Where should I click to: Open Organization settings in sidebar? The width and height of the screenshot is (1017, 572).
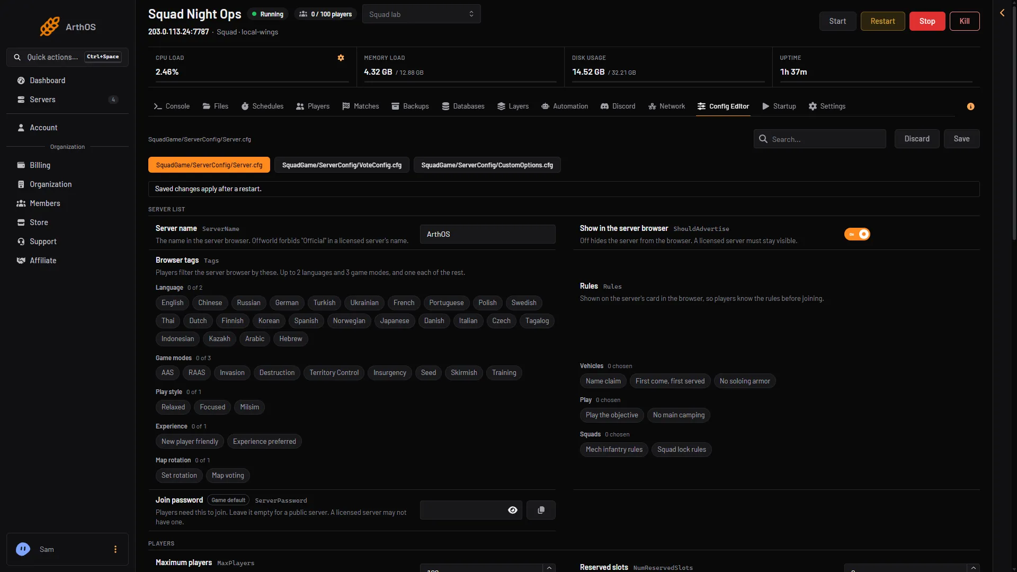[67, 184]
